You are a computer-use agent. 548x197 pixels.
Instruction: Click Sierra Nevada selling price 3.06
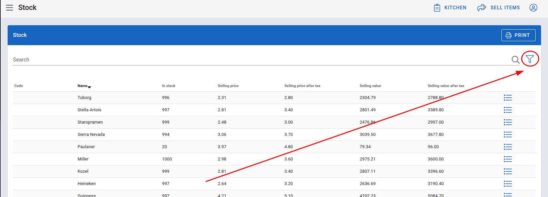tap(222, 135)
